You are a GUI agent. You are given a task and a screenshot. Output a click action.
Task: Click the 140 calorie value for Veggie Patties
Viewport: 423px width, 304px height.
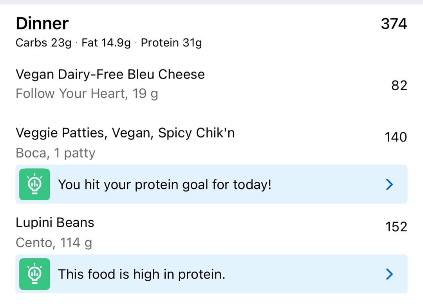(396, 137)
